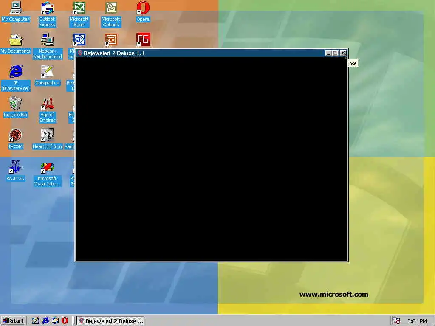Minimize the Bejeweled 2 Deluxe window
435x326 pixels.
coord(328,53)
